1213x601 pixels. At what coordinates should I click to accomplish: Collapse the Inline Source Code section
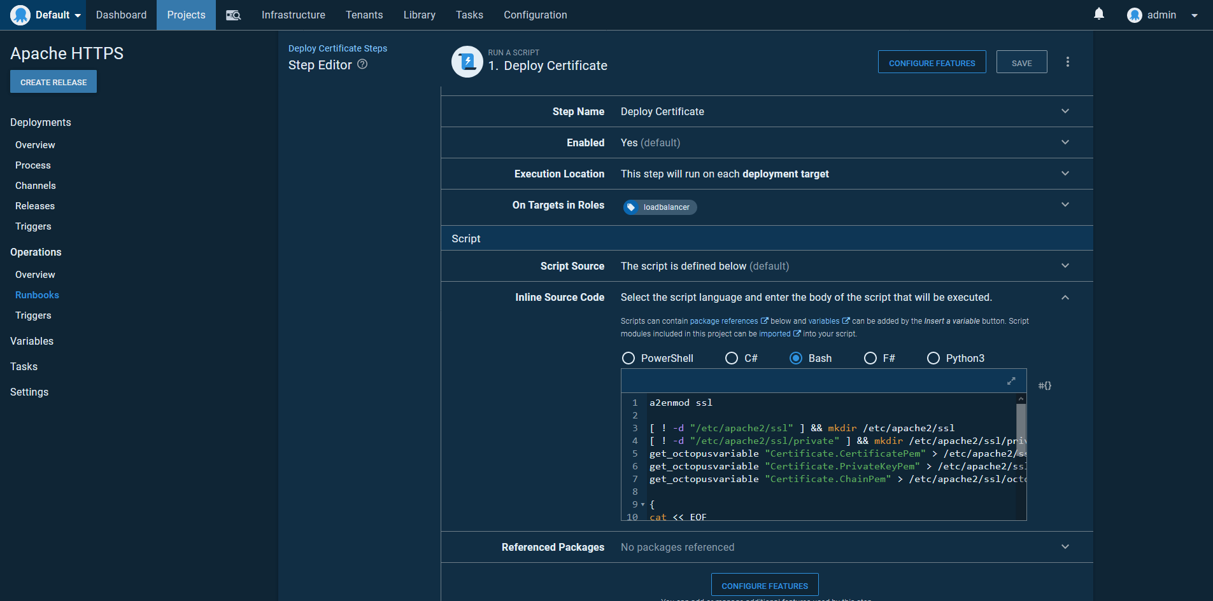point(1065,298)
